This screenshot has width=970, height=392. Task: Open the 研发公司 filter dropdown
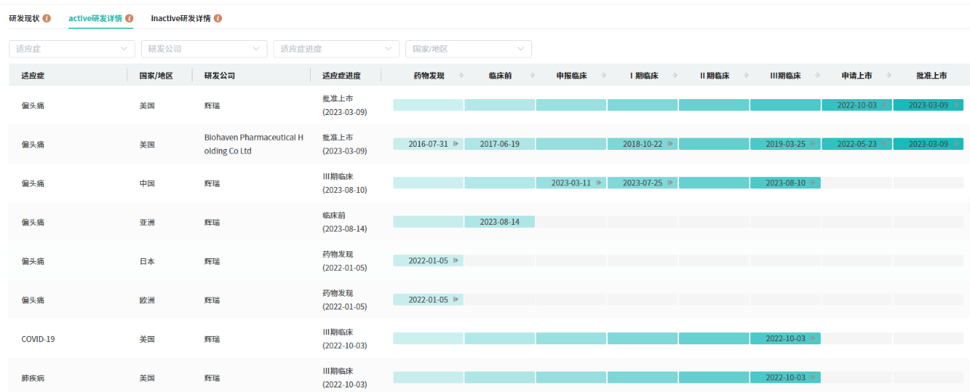tap(204, 49)
